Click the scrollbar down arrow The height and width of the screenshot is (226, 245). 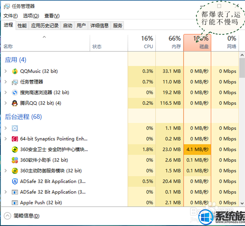point(242,203)
